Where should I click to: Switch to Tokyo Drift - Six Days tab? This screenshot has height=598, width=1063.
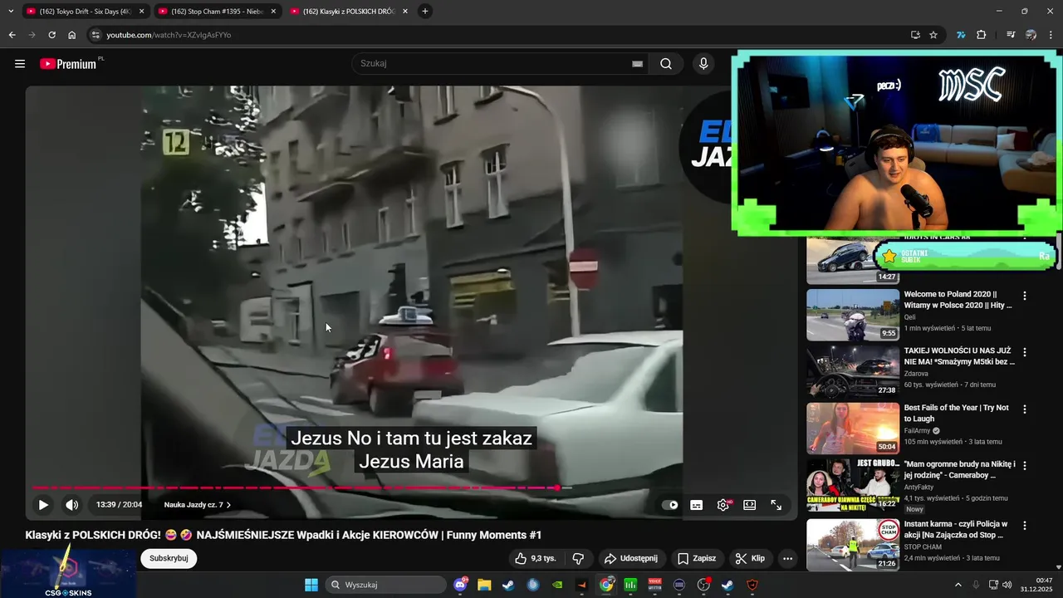[x=85, y=12]
